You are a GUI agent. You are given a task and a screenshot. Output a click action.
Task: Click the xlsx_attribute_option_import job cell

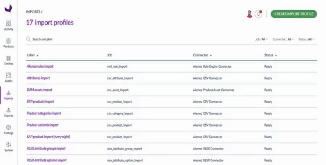125,160
